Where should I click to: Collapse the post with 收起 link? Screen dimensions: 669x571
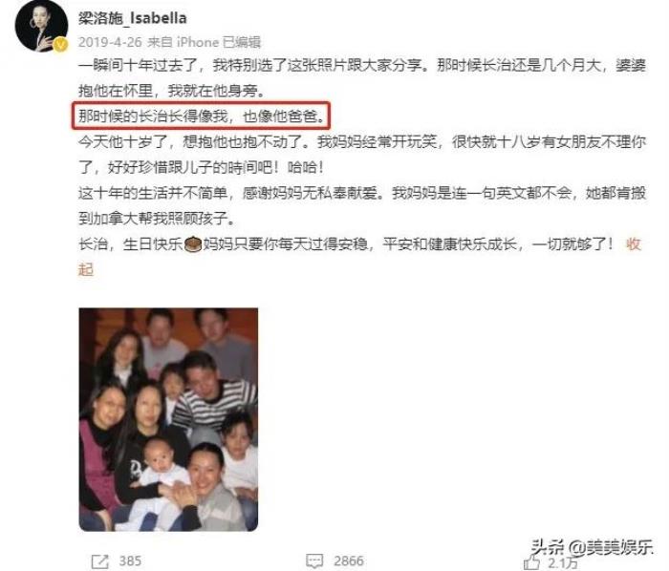[633, 244]
